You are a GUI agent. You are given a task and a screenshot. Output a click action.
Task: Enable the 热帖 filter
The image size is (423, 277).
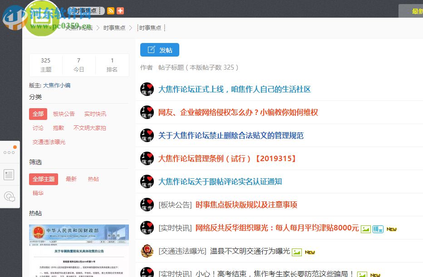click(x=93, y=179)
